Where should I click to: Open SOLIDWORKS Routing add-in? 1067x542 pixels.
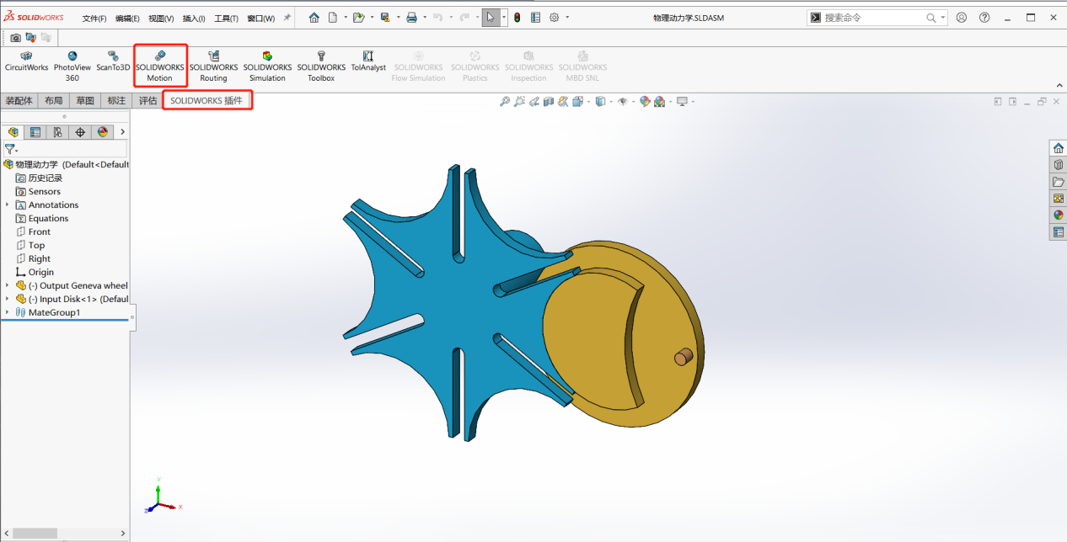[213, 65]
